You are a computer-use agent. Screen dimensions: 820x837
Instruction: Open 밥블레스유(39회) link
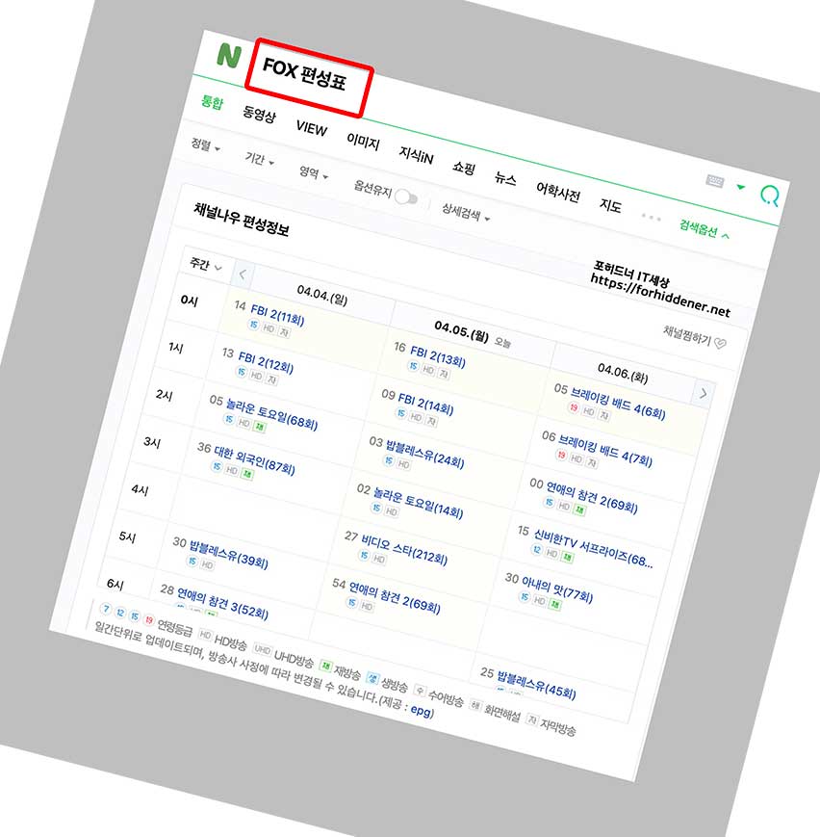tap(228, 554)
